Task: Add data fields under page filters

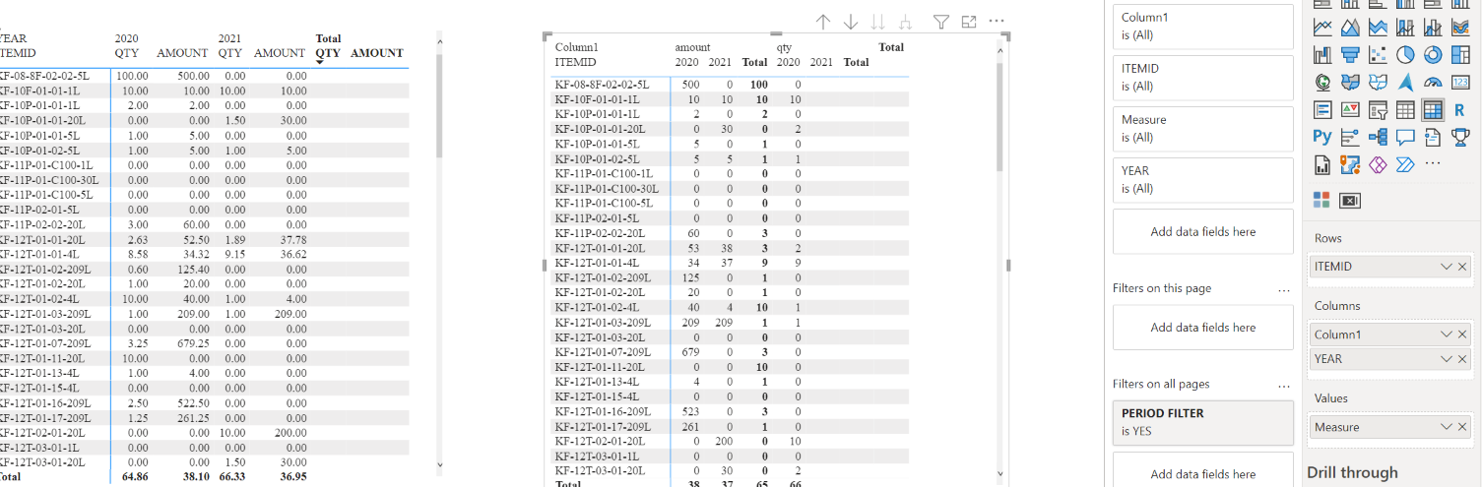Action: coord(1202,328)
